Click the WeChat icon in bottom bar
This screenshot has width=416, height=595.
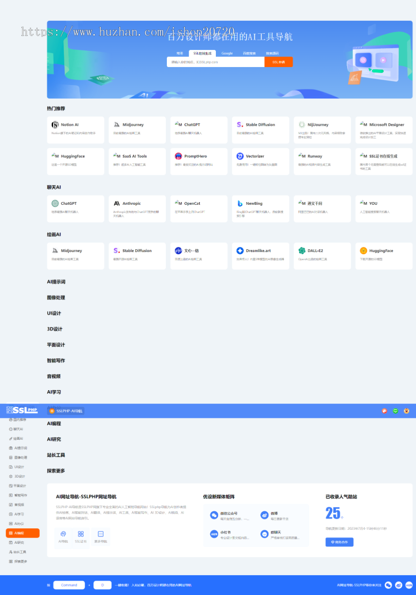388,585
